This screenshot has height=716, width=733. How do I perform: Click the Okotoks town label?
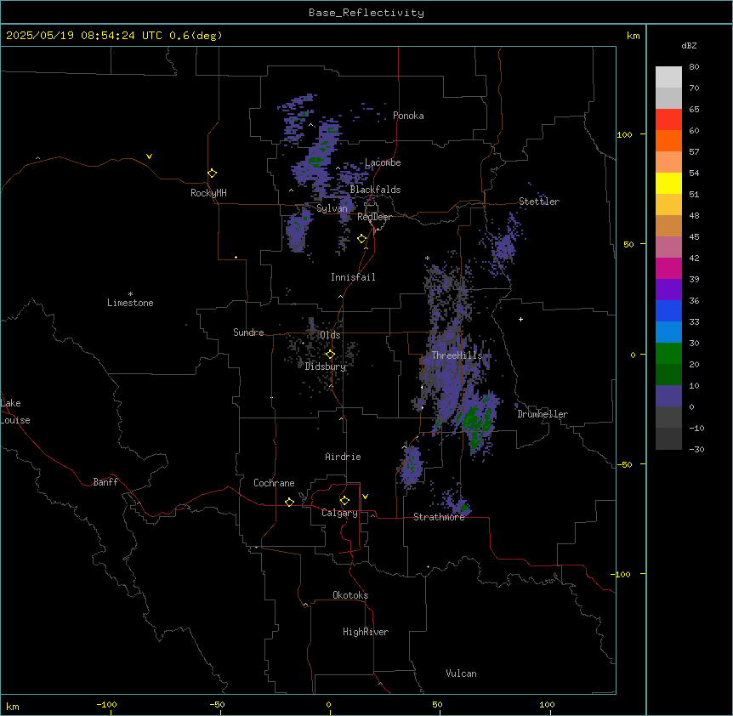[350, 595]
